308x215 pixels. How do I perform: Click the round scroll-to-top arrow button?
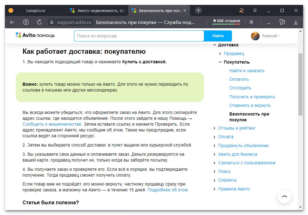pyautogui.click(x=284, y=197)
